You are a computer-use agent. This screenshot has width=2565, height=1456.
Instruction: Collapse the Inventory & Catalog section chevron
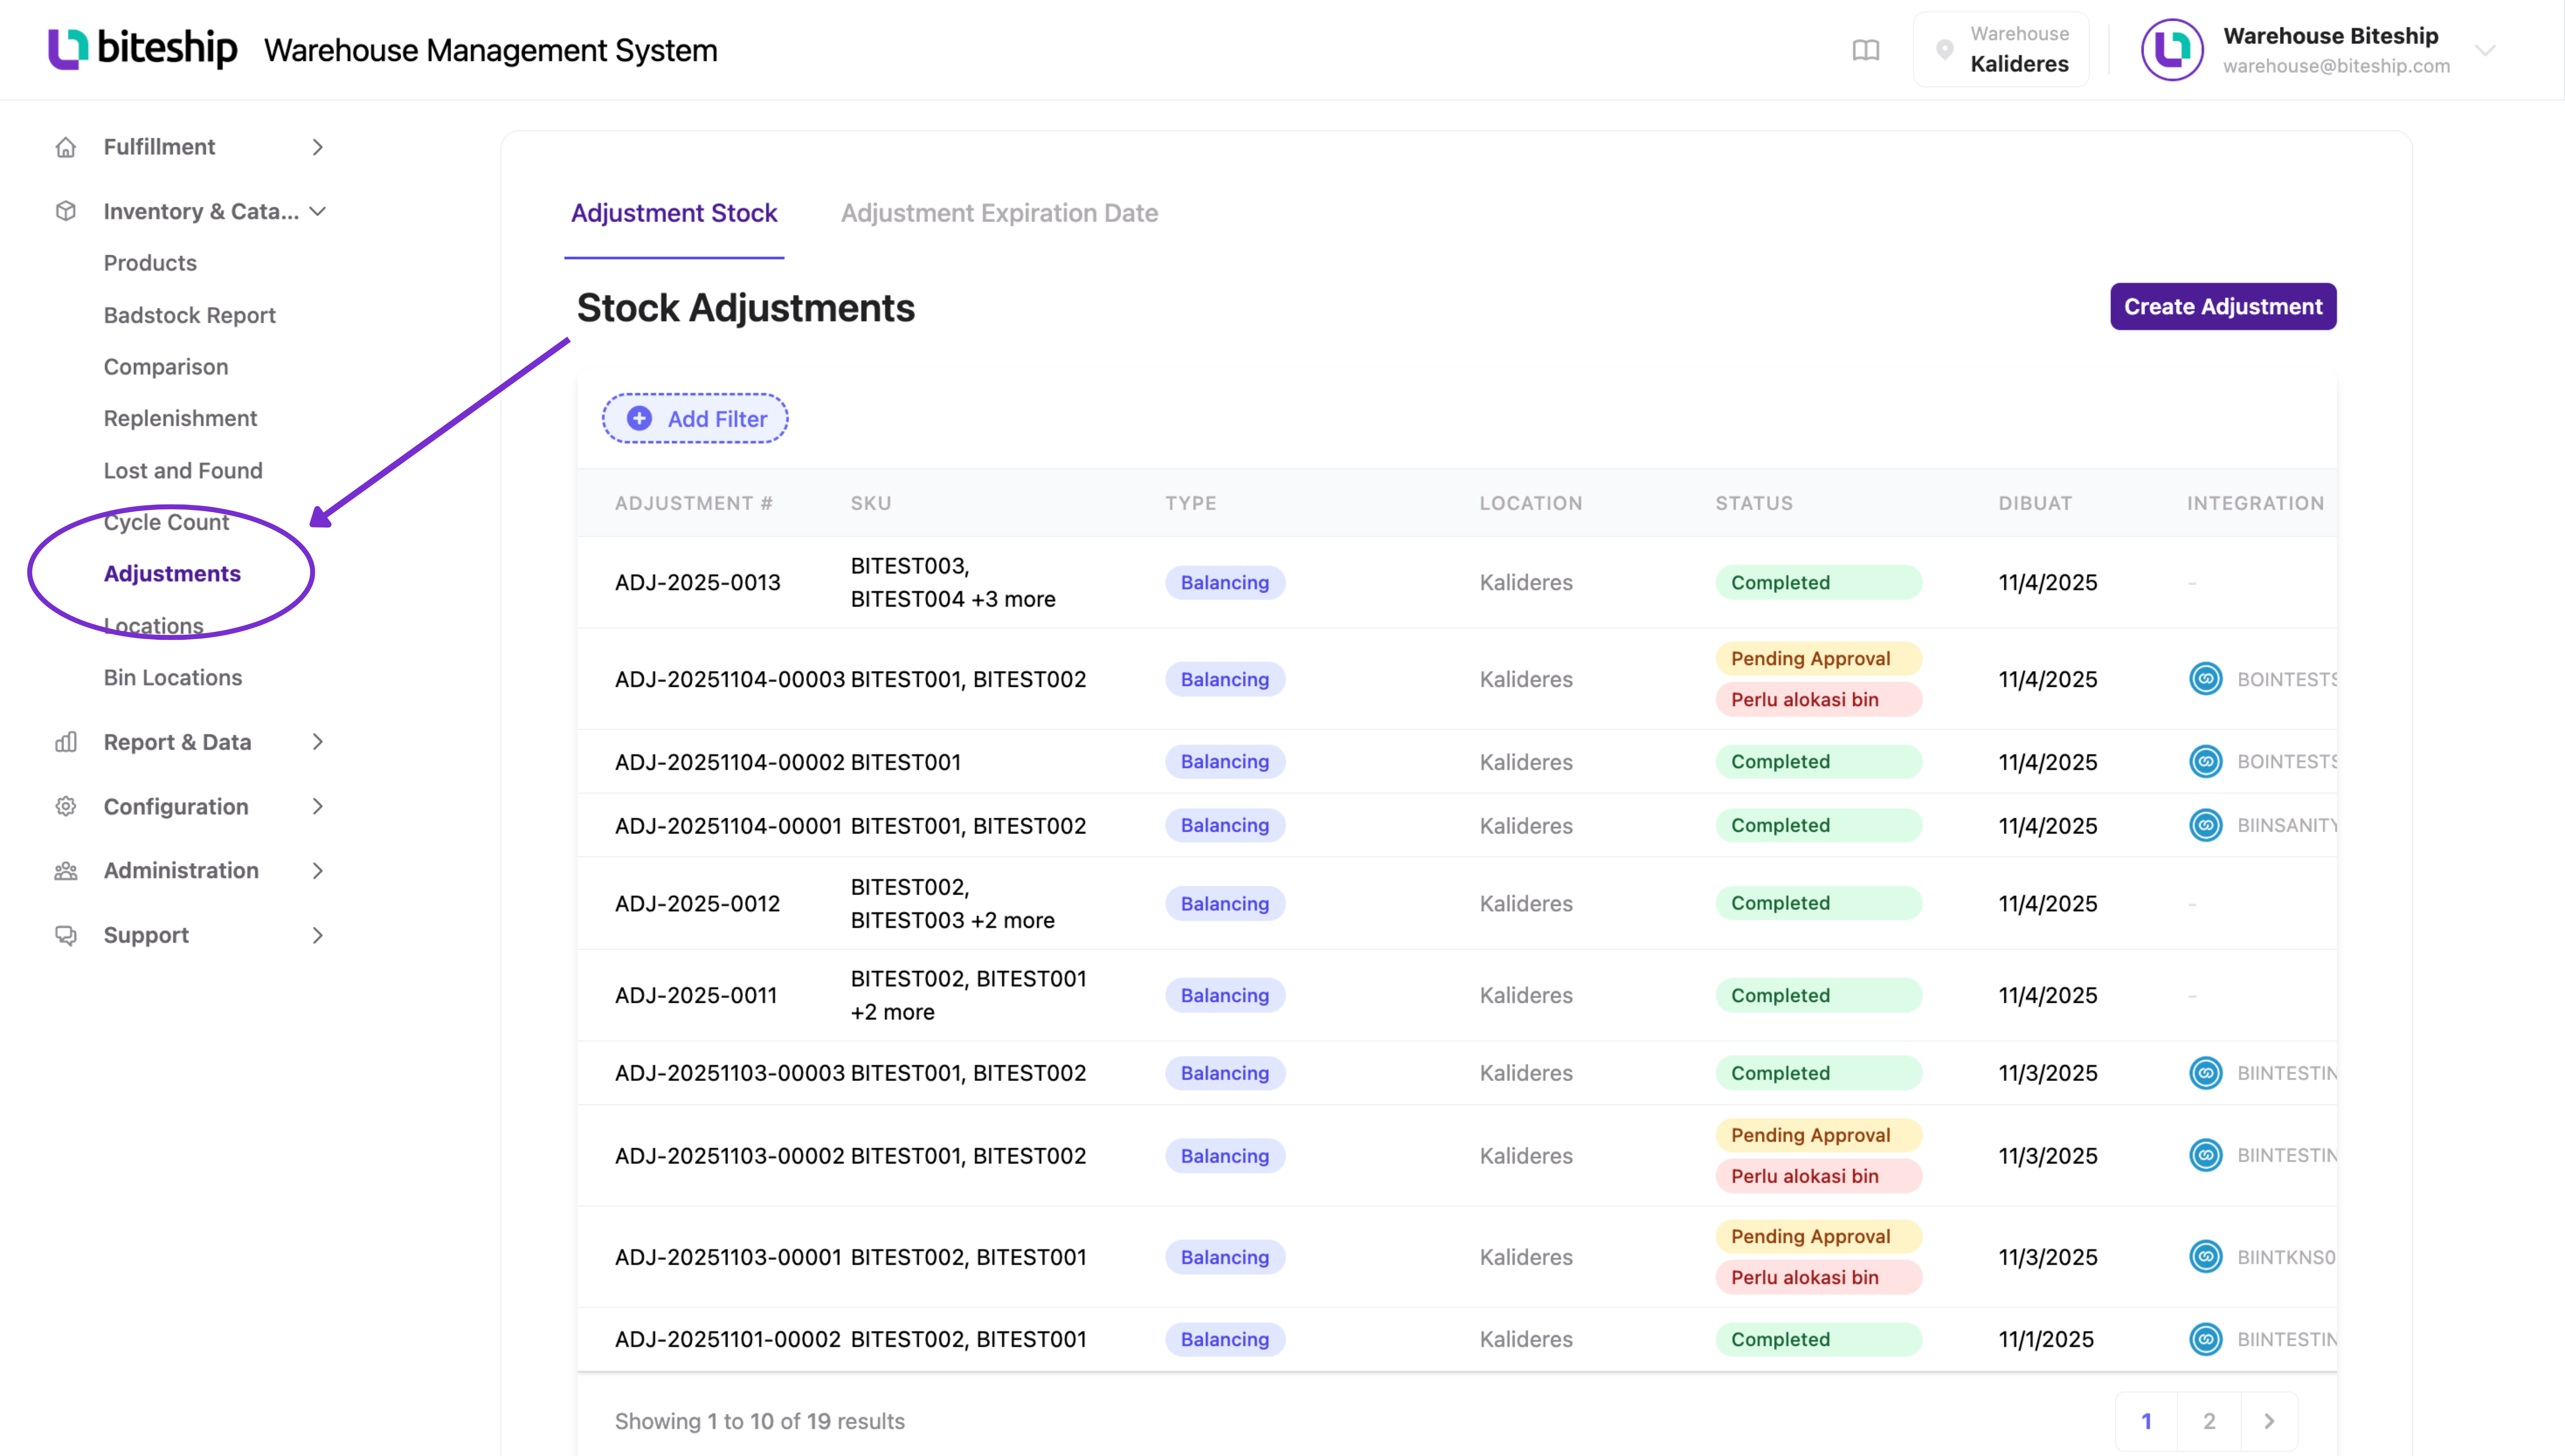317,211
